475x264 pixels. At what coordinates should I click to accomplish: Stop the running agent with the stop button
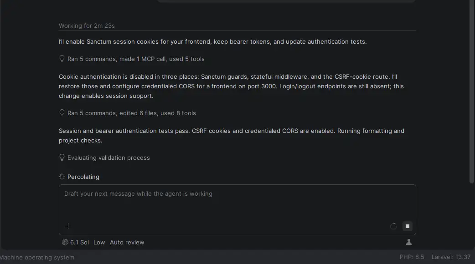pos(408,226)
